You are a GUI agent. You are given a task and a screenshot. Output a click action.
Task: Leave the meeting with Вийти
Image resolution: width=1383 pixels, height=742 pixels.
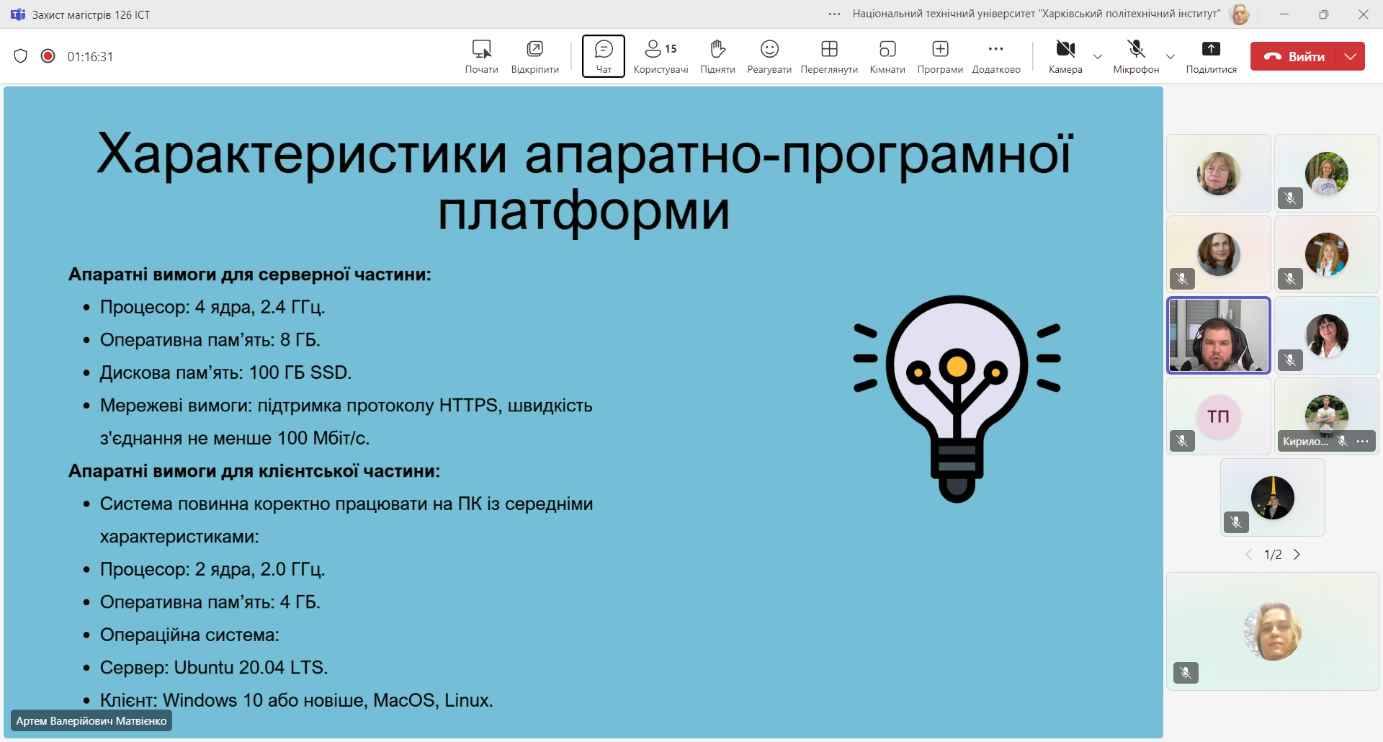click(x=1294, y=56)
